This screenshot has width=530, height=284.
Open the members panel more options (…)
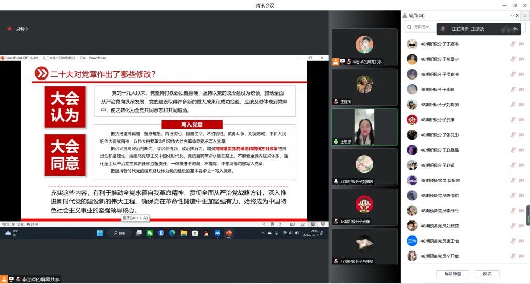click(x=511, y=15)
